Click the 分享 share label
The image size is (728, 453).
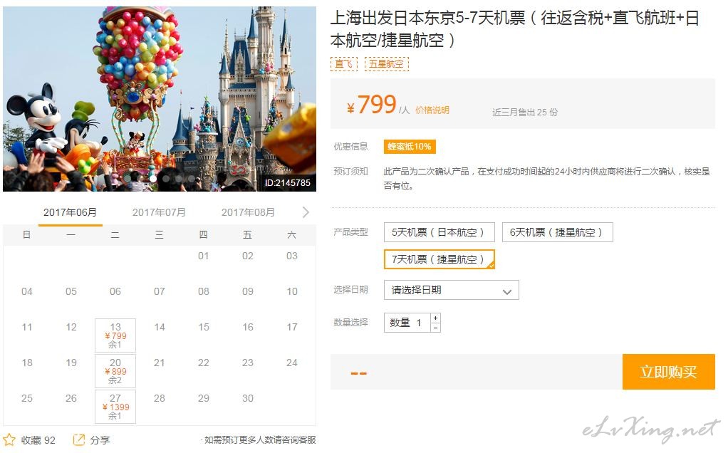click(100, 440)
